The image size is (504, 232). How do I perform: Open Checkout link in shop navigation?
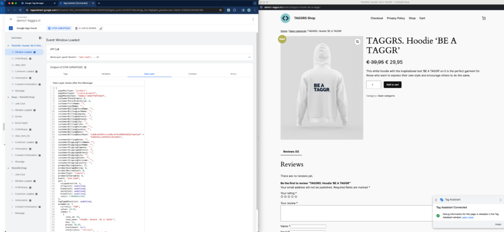[x=377, y=18]
